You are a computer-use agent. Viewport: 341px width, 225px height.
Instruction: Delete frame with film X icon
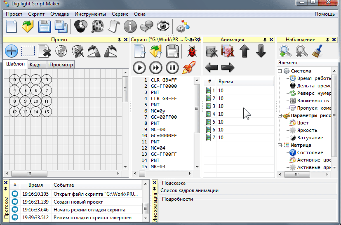pos(212,51)
